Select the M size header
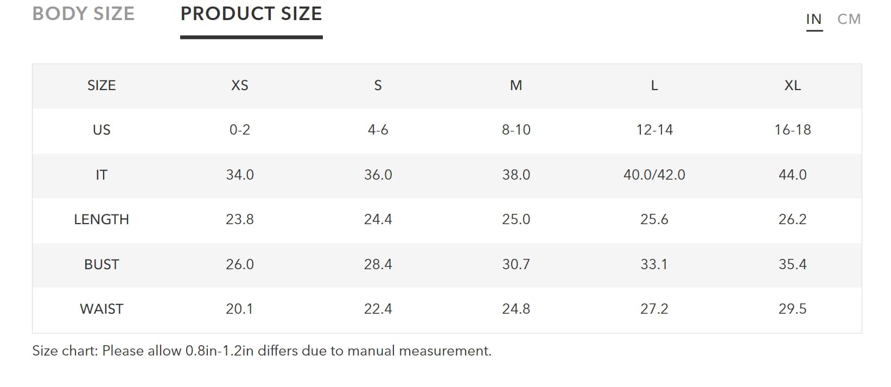Image resolution: width=891 pixels, height=387 pixels. pos(516,85)
